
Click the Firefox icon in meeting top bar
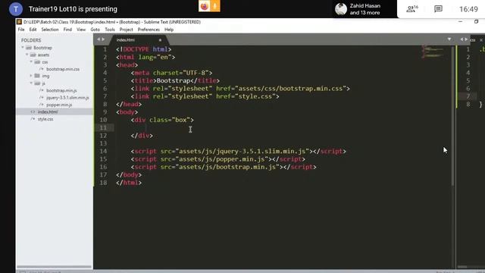[204, 6]
